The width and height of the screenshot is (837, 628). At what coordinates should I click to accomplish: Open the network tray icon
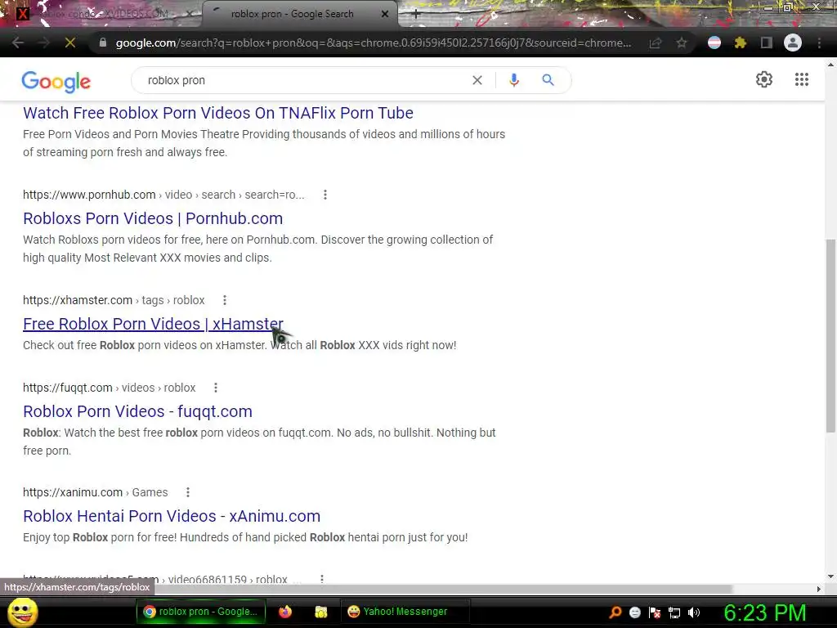(x=674, y=612)
